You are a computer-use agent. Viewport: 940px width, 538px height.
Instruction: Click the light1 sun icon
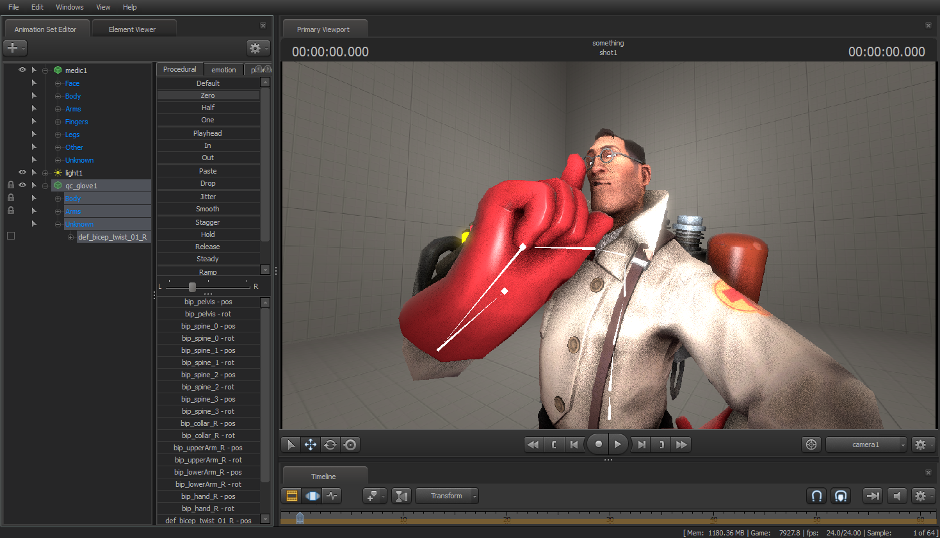[58, 173]
